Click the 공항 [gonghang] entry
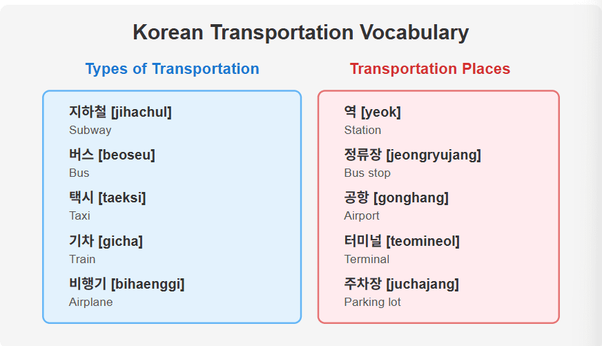602x346 pixels. (396, 198)
